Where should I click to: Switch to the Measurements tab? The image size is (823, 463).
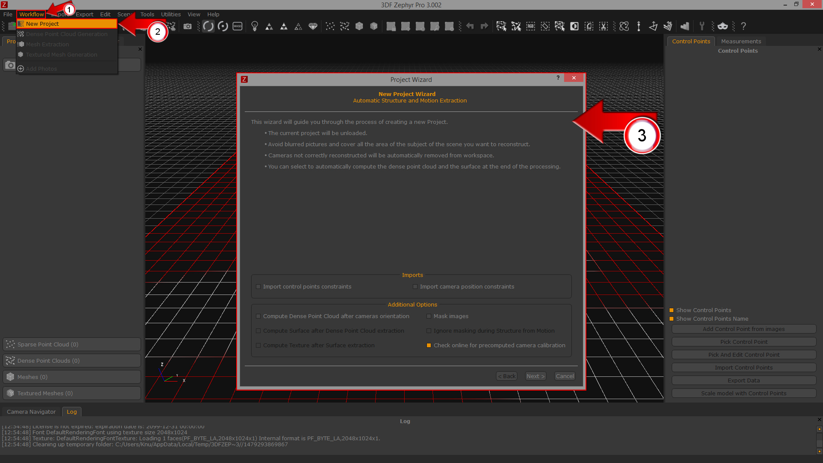(x=741, y=41)
